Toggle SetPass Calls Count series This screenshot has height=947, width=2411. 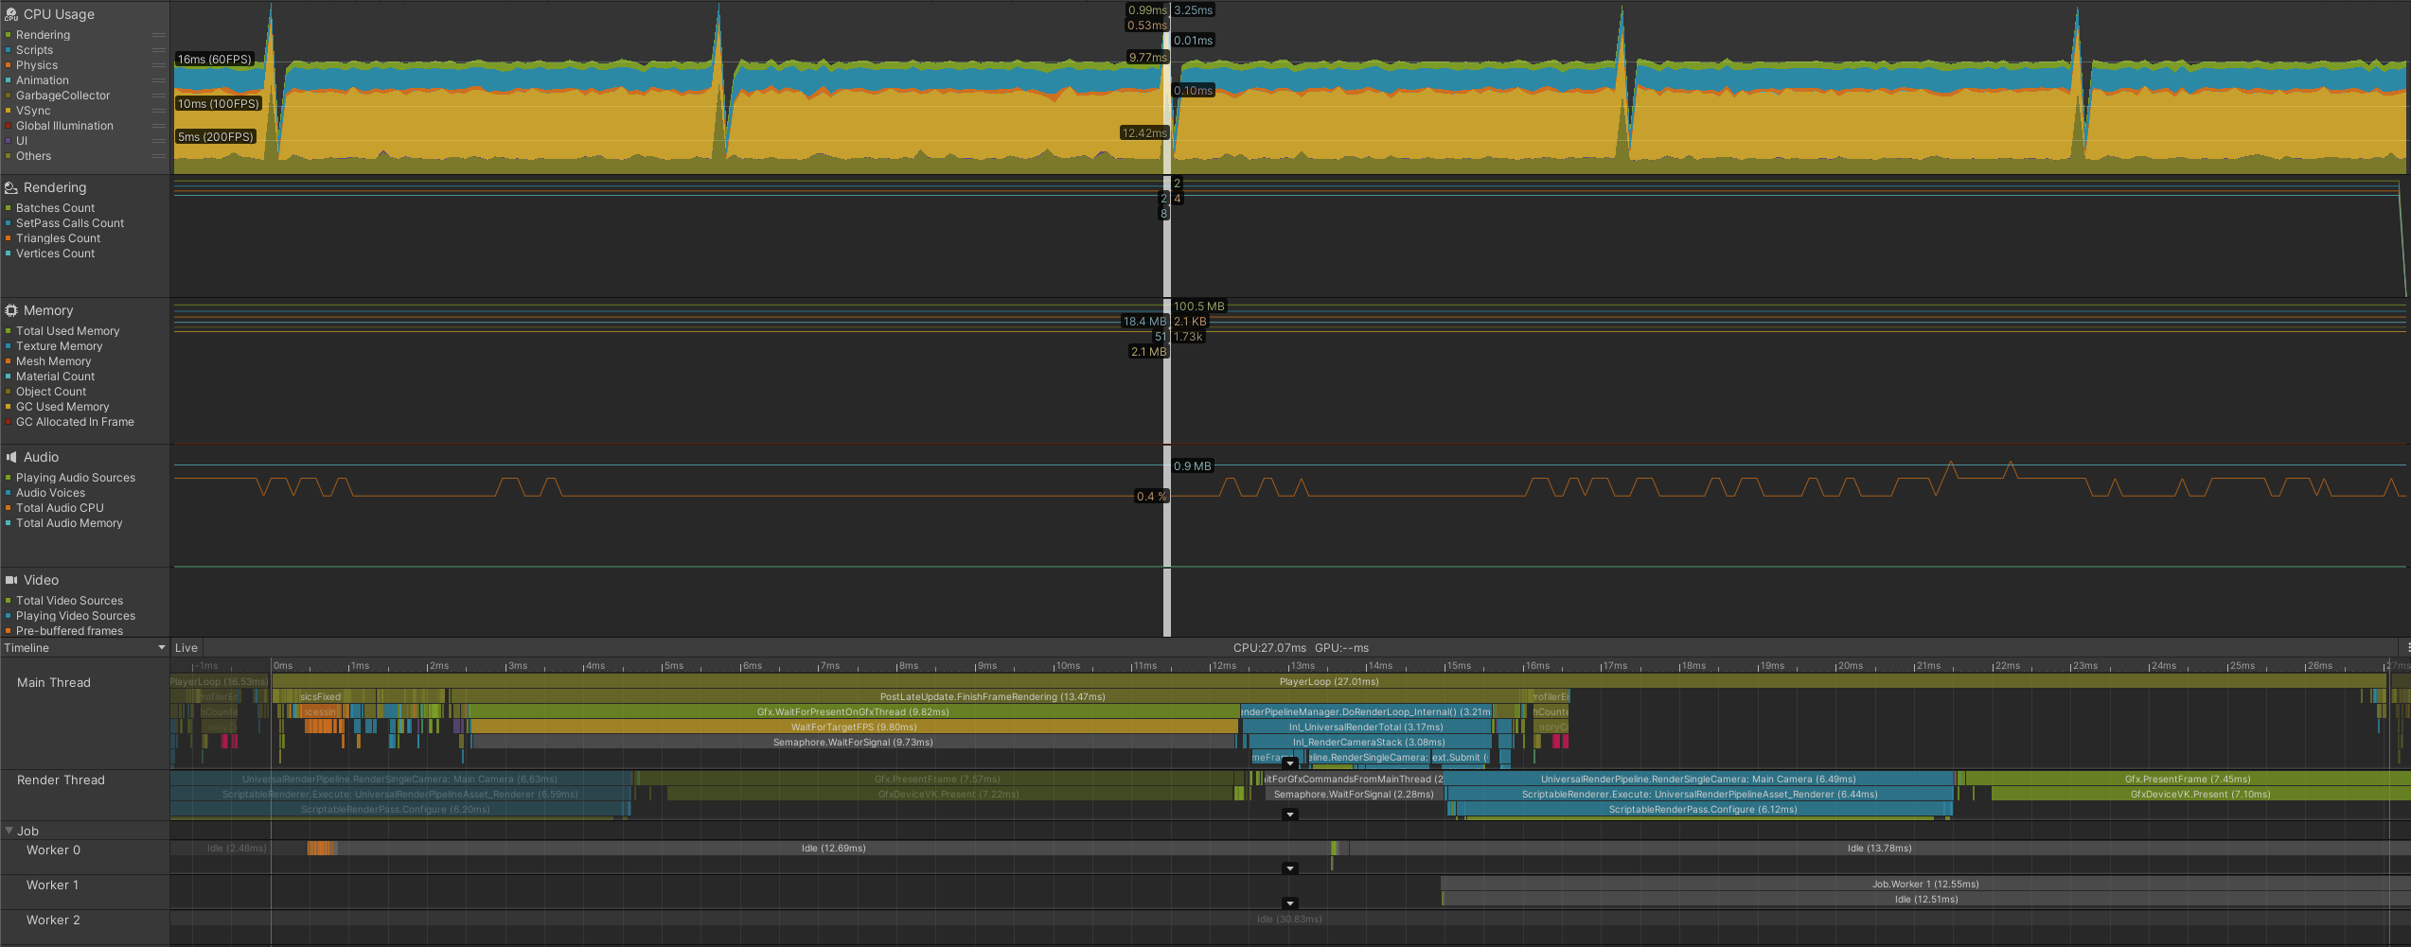click(x=9, y=223)
